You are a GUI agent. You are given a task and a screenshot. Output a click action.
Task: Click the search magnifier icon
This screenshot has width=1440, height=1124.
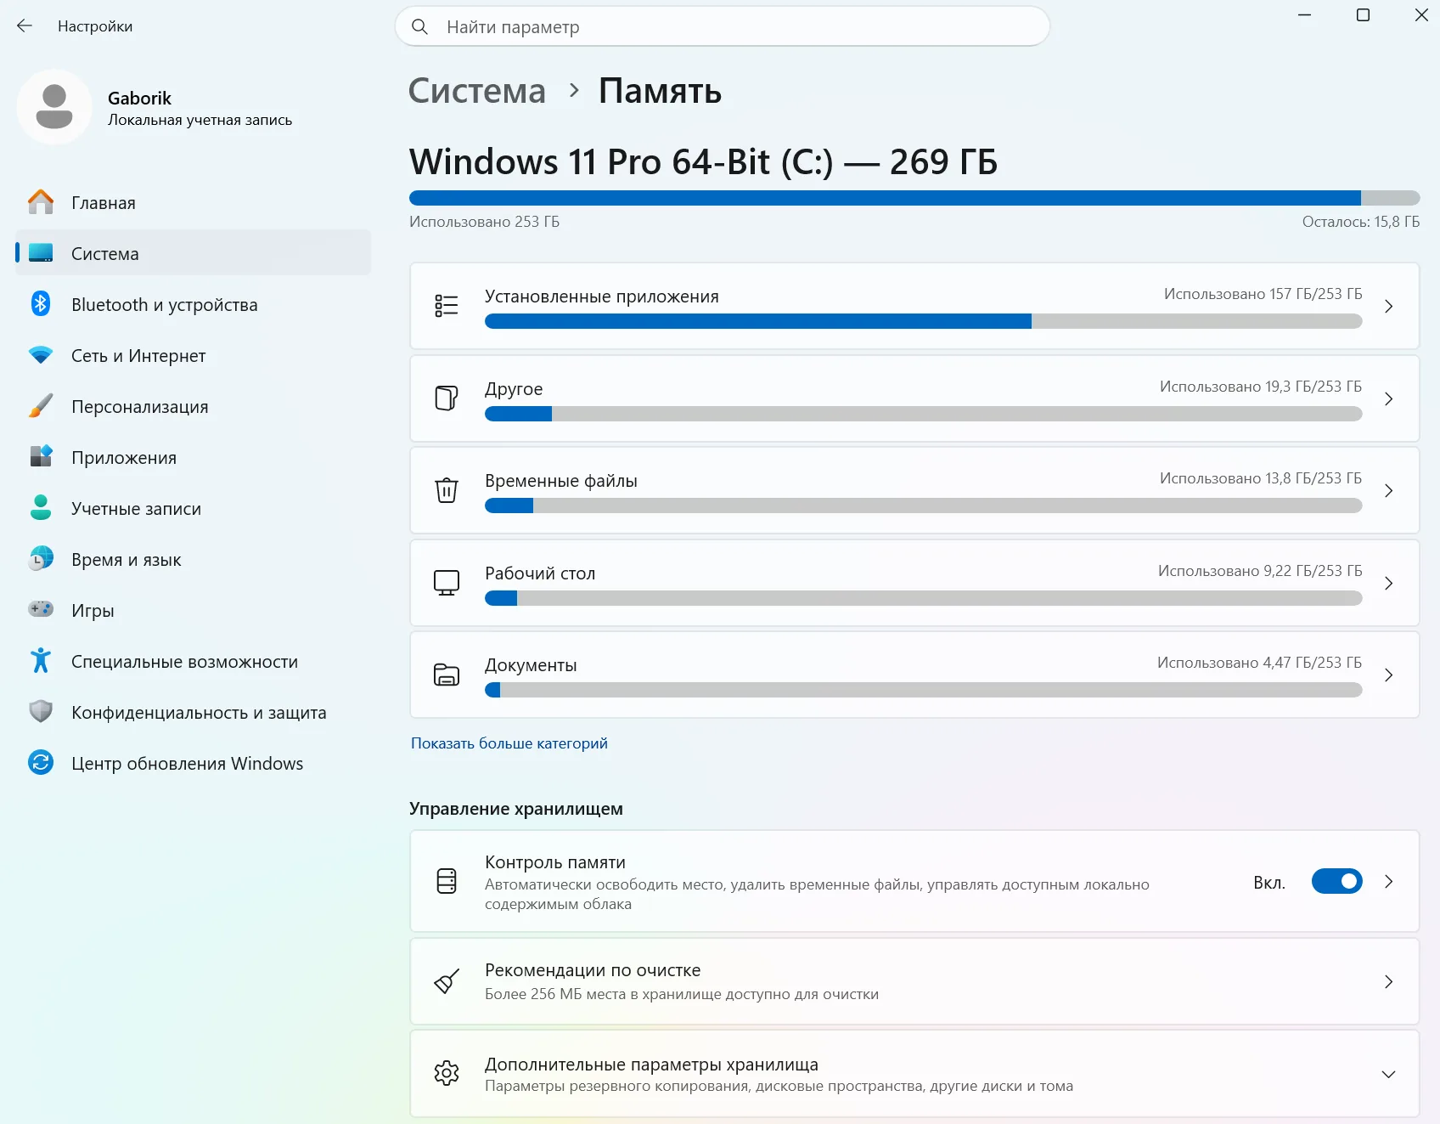[x=419, y=26]
